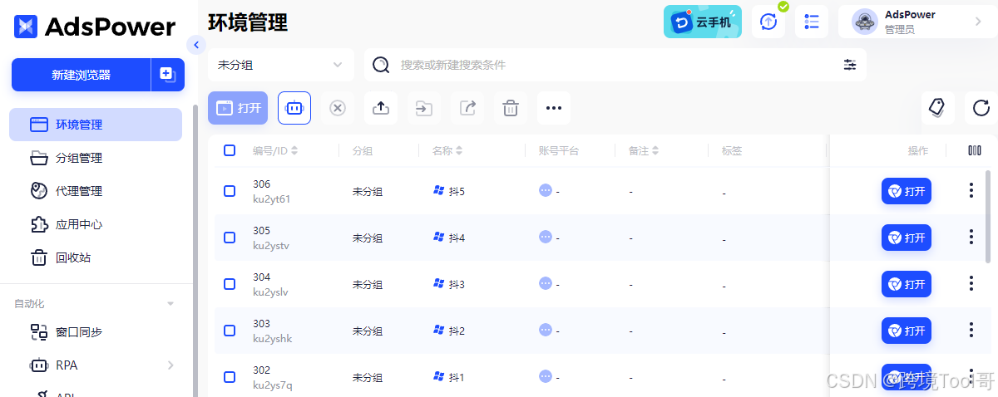Open more options for profile 306
Image resolution: width=998 pixels, height=397 pixels.
point(971,191)
